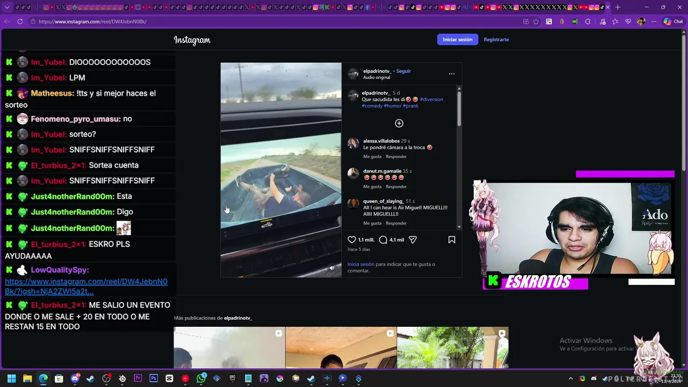Image resolution: width=688 pixels, height=387 pixels.
Task: Open the browser split screen icon
Action: click(526, 21)
